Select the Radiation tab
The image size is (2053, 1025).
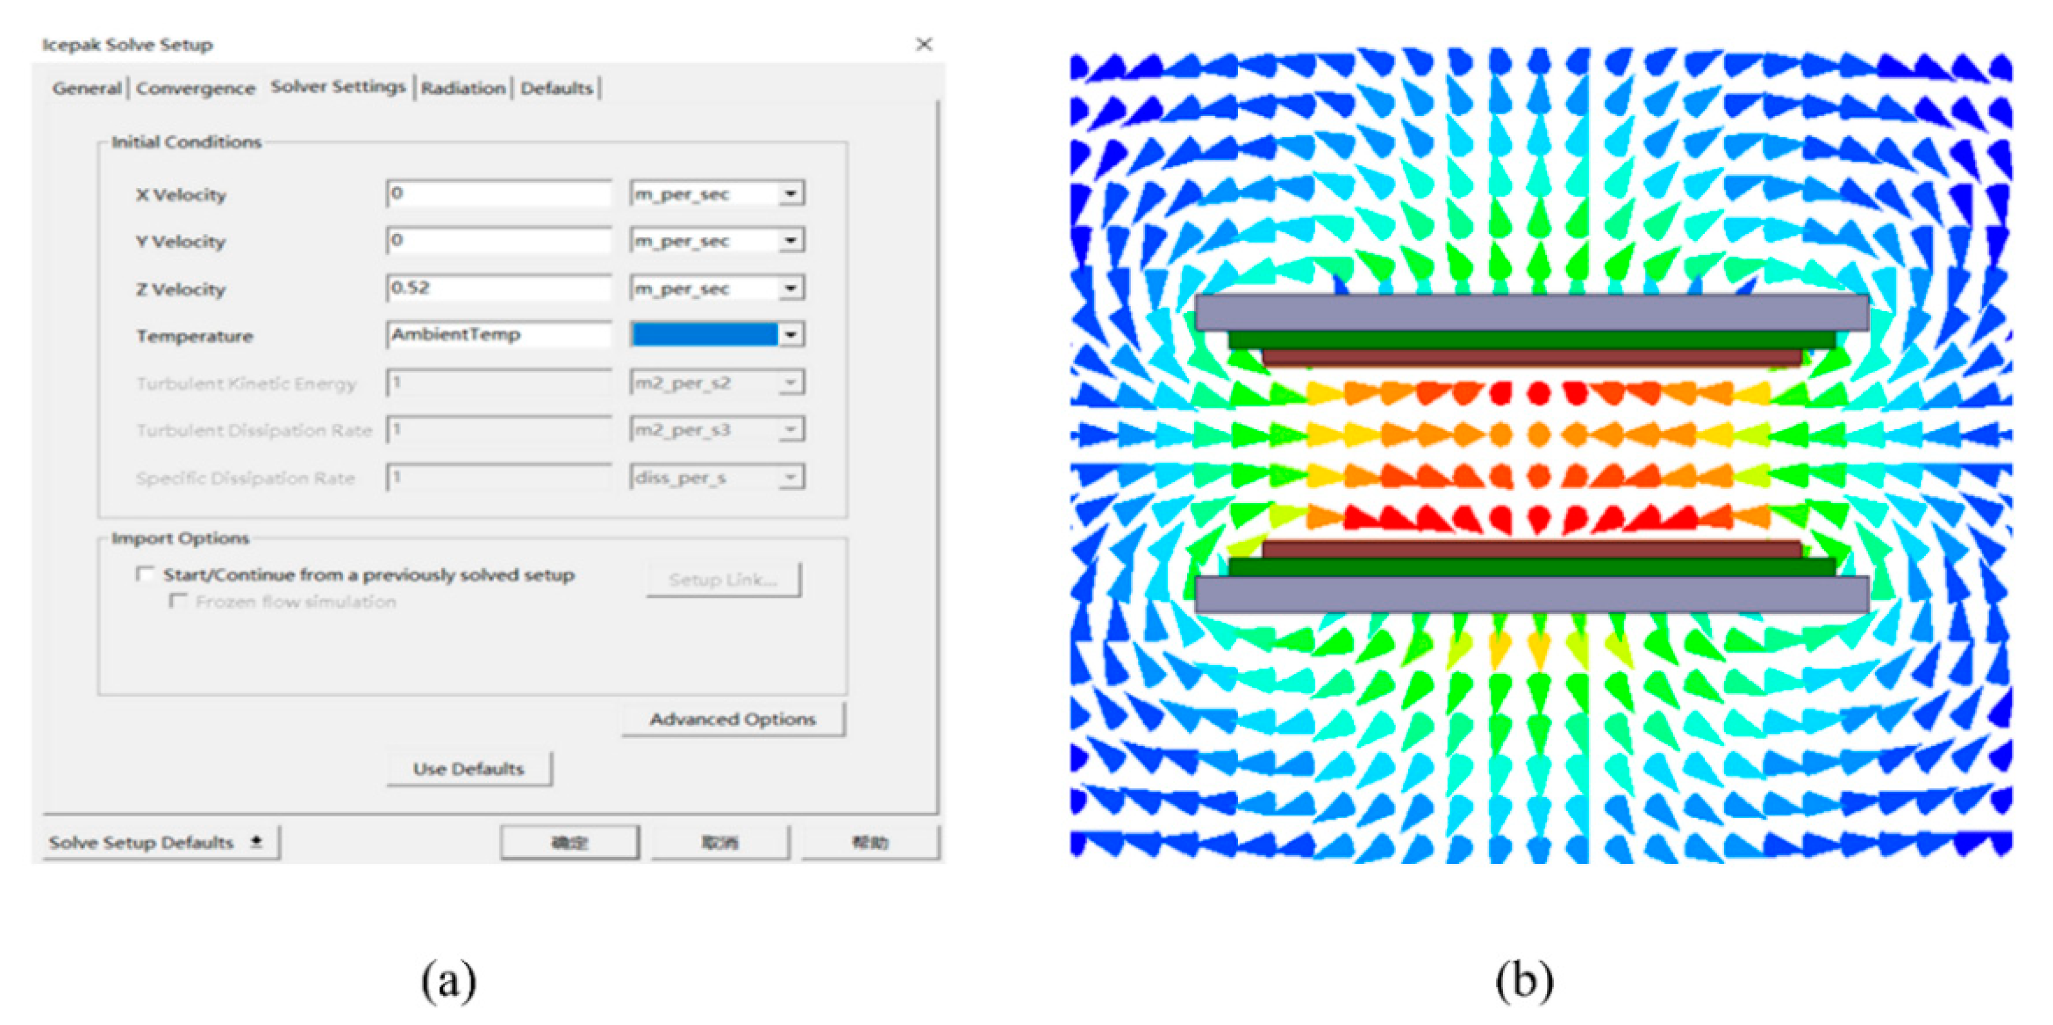pyautogui.click(x=463, y=88)
